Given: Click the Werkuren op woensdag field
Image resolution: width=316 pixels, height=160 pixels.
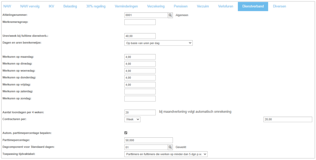Looking at the screenshot, I should tap(140, 71).
